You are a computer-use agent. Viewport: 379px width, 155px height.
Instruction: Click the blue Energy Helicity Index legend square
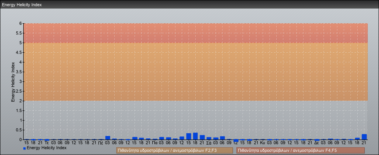[24, 148]
